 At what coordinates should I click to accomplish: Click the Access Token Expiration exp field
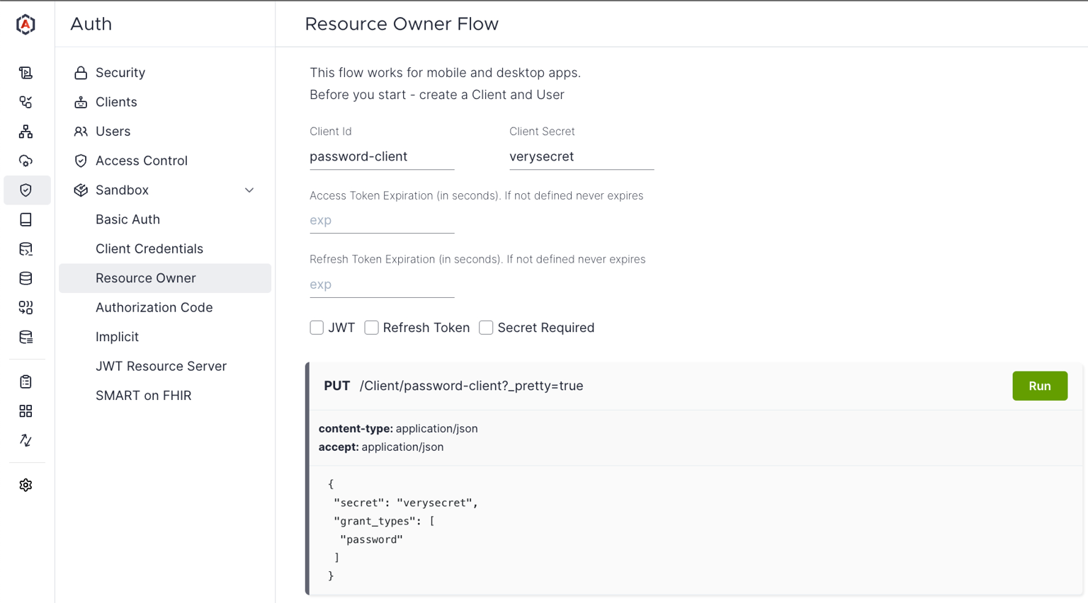382,220
